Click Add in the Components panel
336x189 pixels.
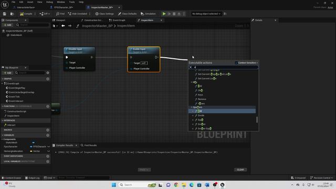8,25
